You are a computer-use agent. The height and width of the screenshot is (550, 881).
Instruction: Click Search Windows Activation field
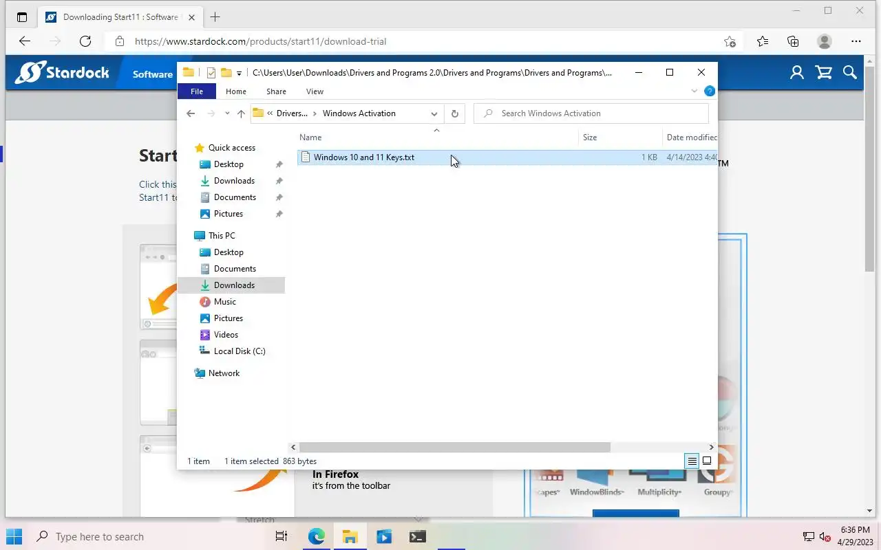click(x=591, y=113)
